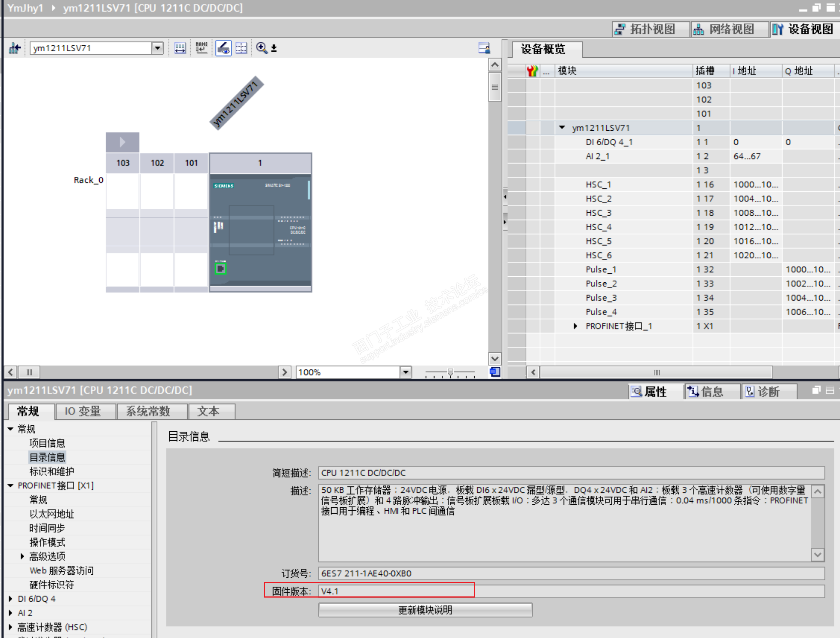Viewport: 840px width, 638px height.
Task: Toggle the view selected object mode icon
Action: [x=223, y=48]
